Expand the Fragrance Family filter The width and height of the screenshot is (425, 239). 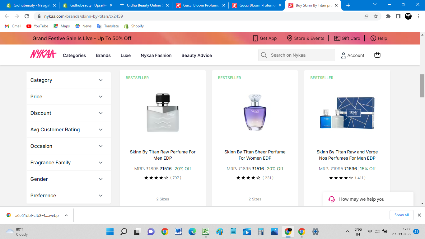68,162
